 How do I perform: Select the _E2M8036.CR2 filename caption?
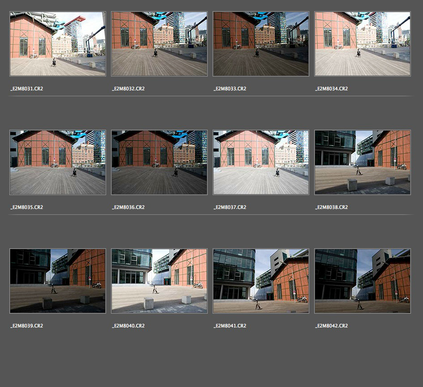point(128,207)
